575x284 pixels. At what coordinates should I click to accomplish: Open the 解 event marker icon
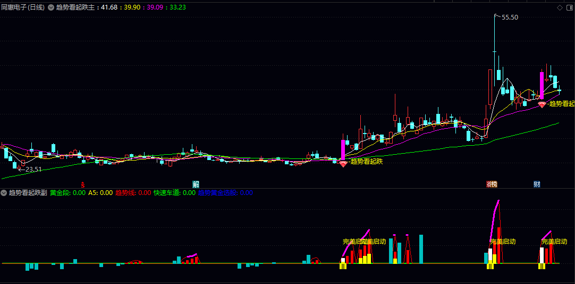pyautogui.click(x=196, y=184)
